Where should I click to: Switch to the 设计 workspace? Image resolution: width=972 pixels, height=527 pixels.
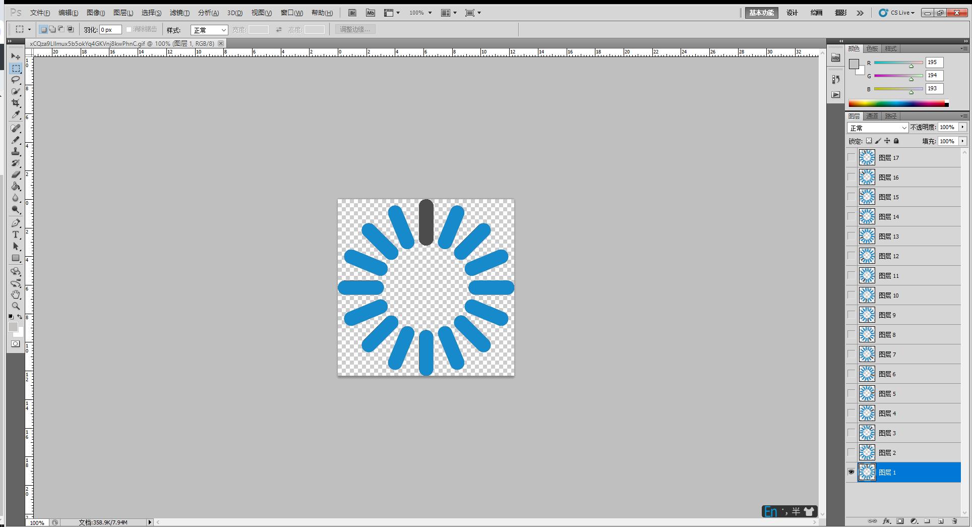tap(792, 13)
